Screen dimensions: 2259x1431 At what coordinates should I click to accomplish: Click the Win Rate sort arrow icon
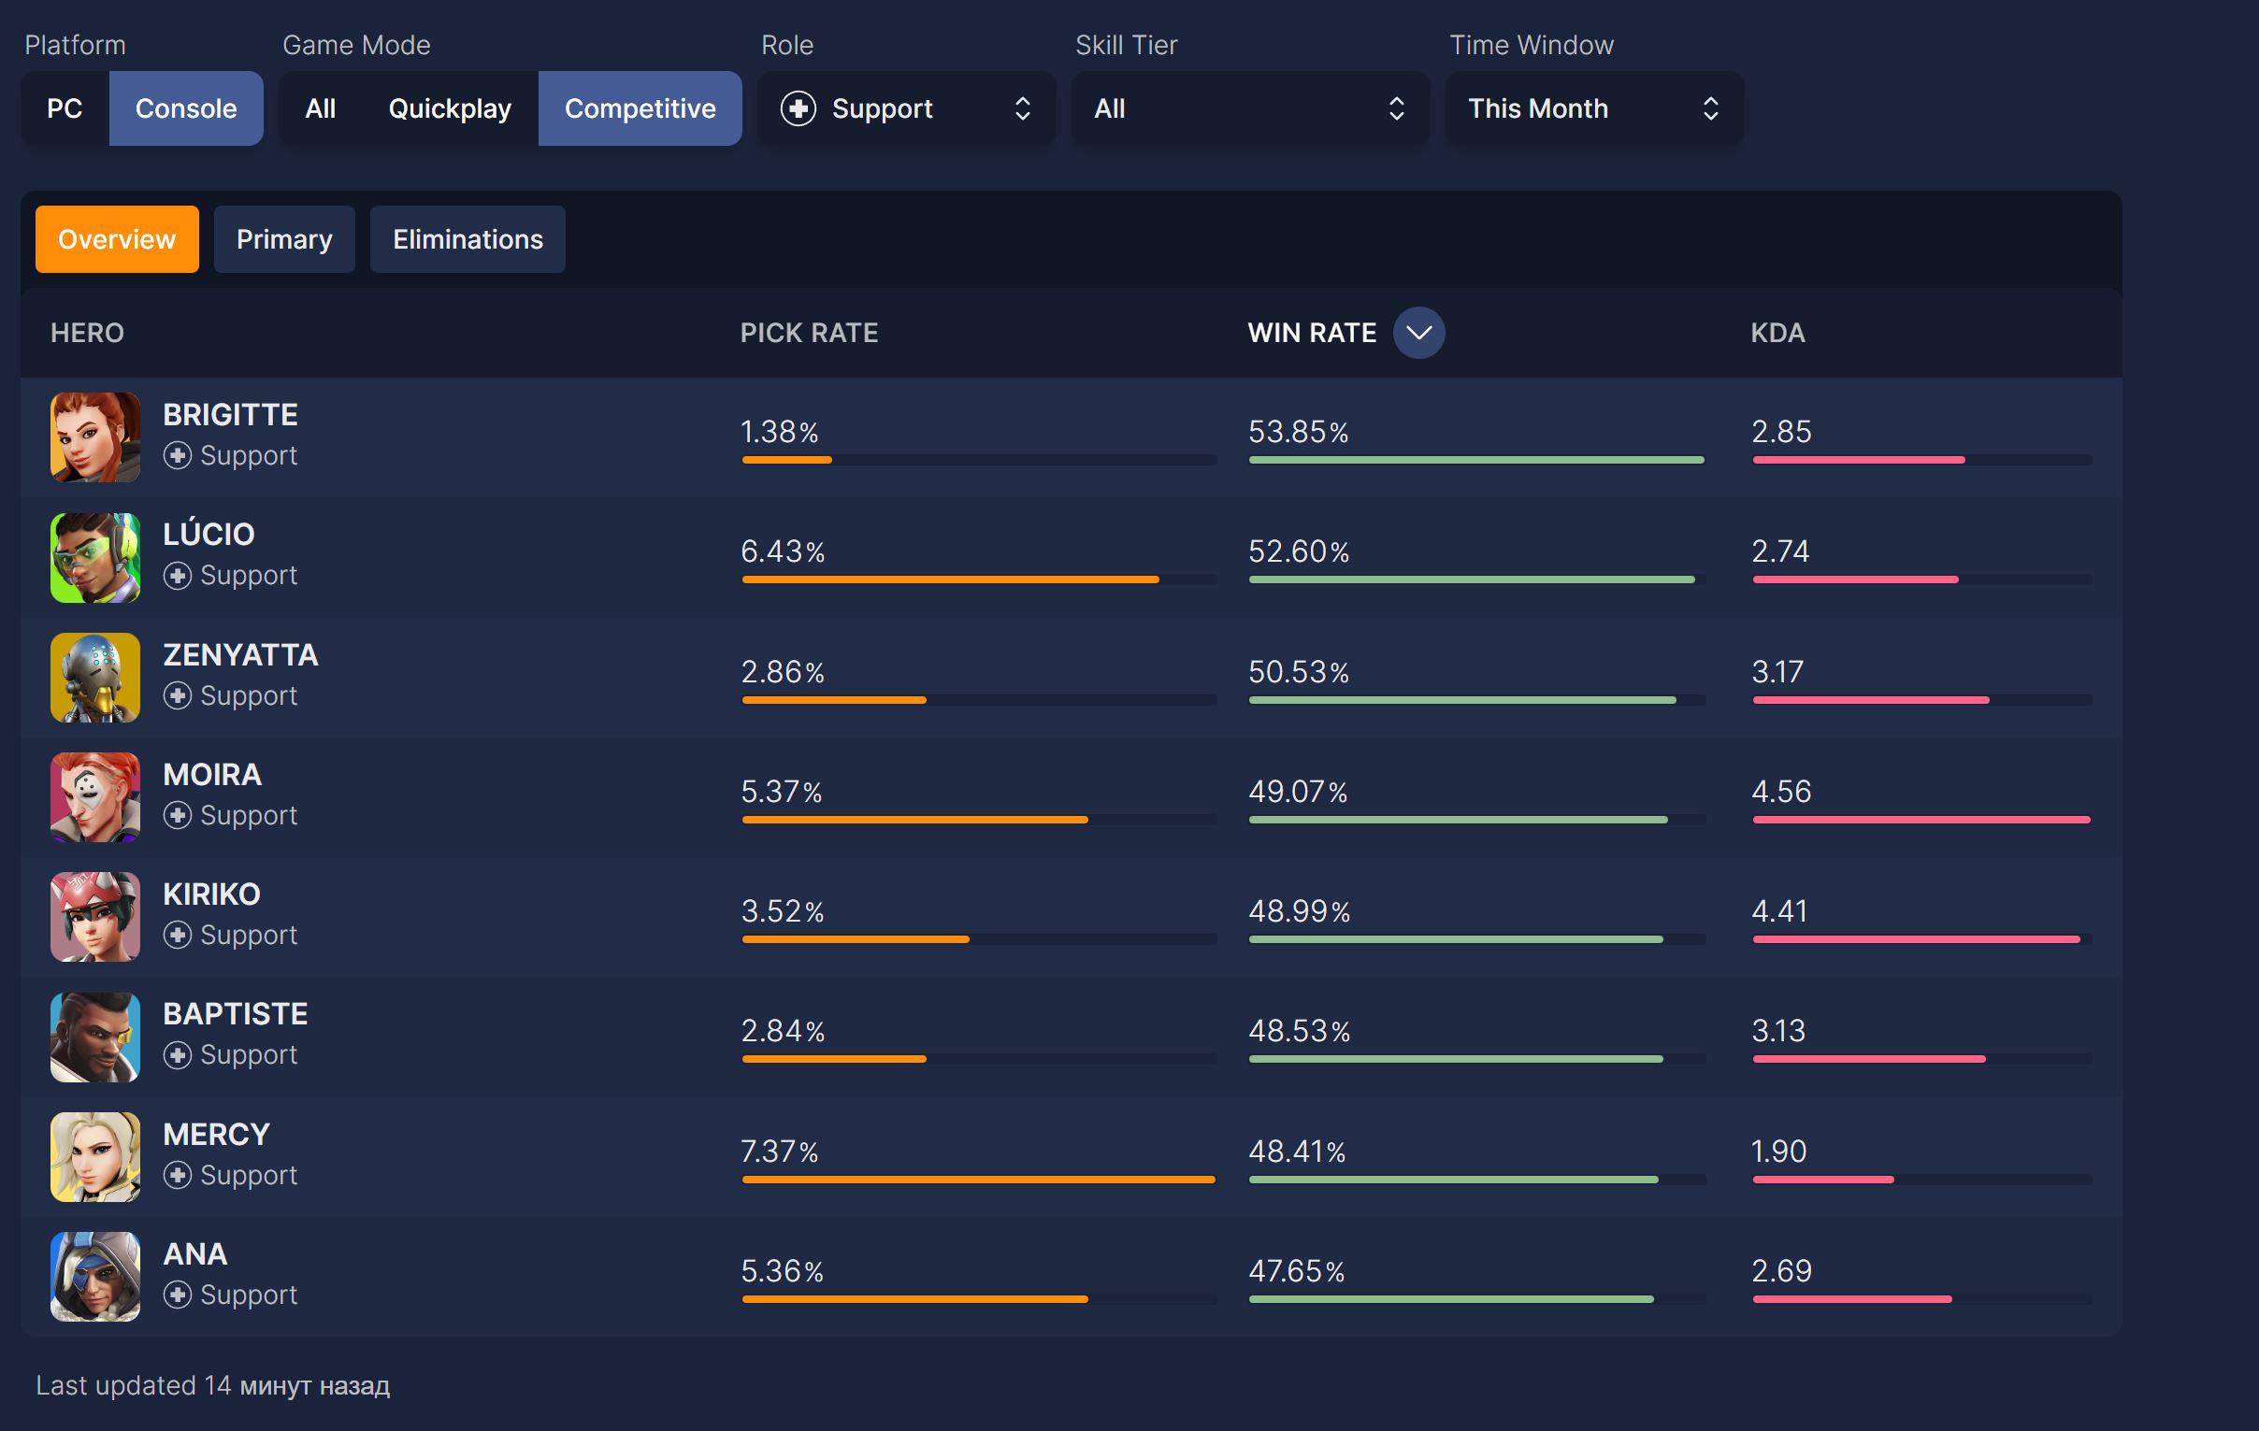(x=1418, y=333)
